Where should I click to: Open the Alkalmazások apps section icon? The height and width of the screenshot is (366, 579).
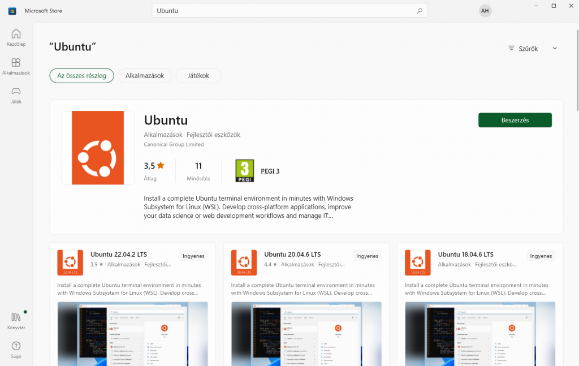(16, 63)
